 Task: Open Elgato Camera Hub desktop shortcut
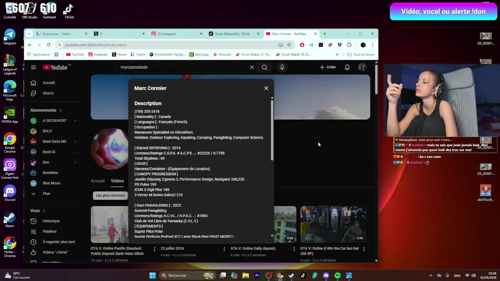(10, 169)
